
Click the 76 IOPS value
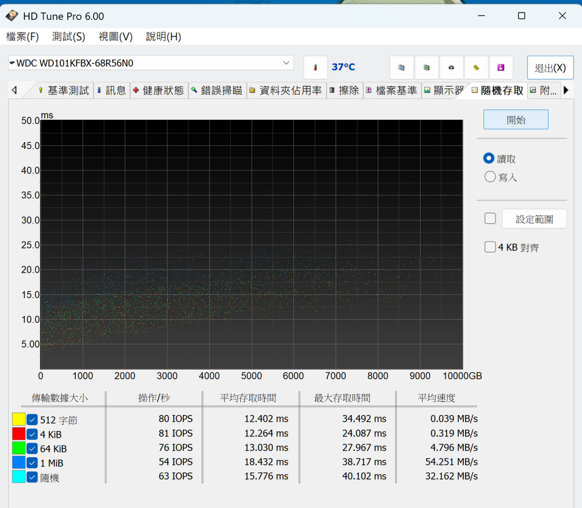point(176,448)
